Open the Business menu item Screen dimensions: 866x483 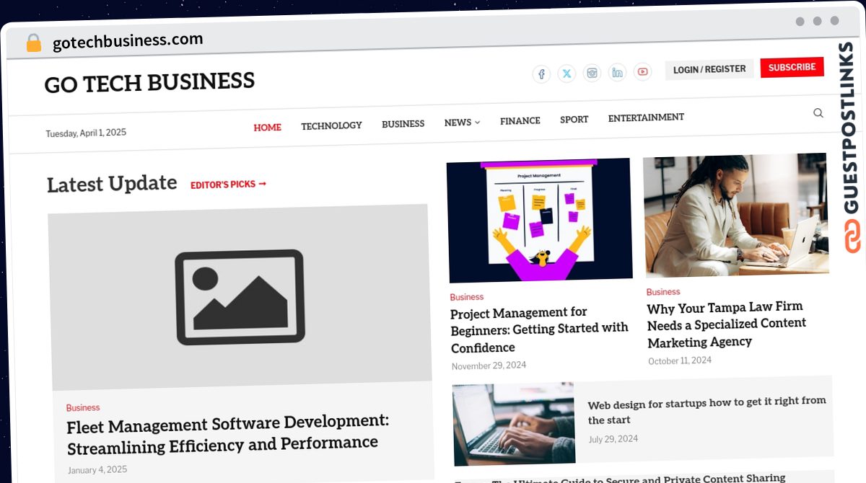coord(403,124)
